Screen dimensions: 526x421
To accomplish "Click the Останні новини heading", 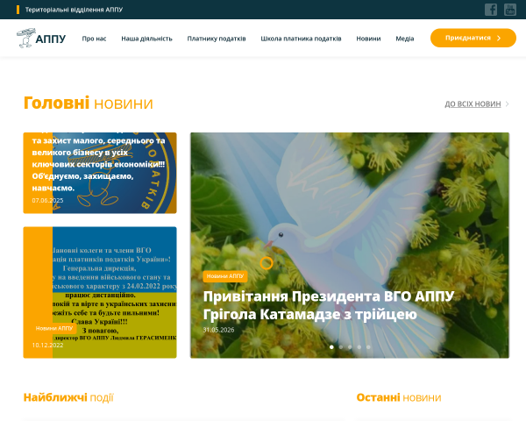I will 399,397.
